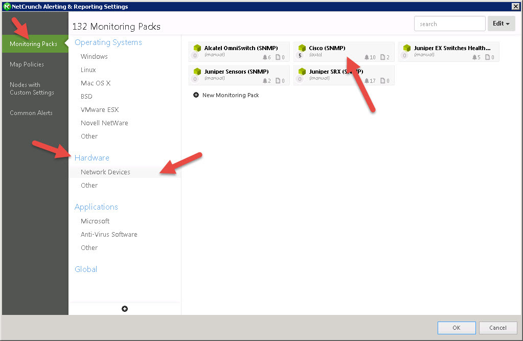Click the NetCrunch logo in the title bar
The width and height of the screenshot is (523, 341).
pyautogui.click(x=7, y=6)
